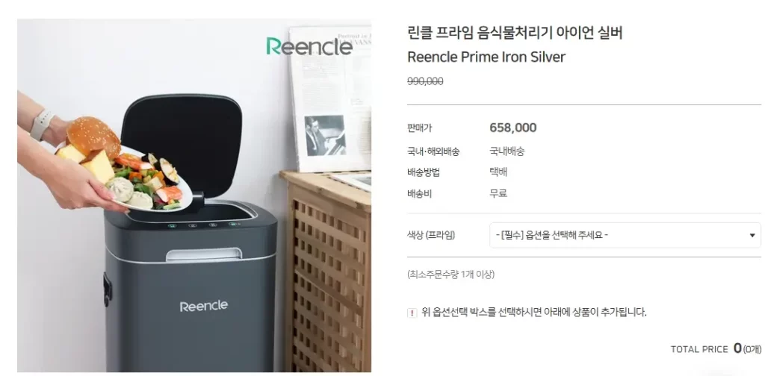Click the bin's open lid in photo
The height and width of the screenshot is (376, 765).
(x=181, y=145)
